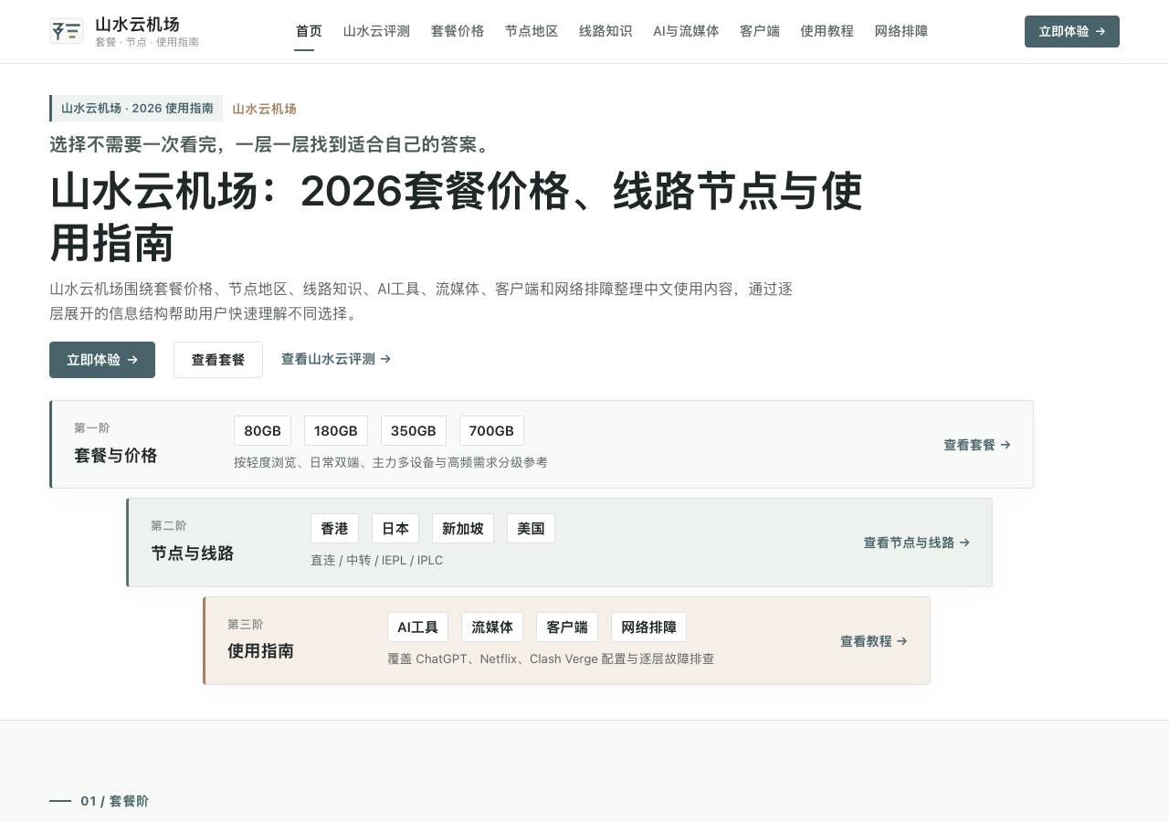Click hero 立即体验 button below description
The height and width of the screenshot is (822, 1169).
click(x=102, y=360)
